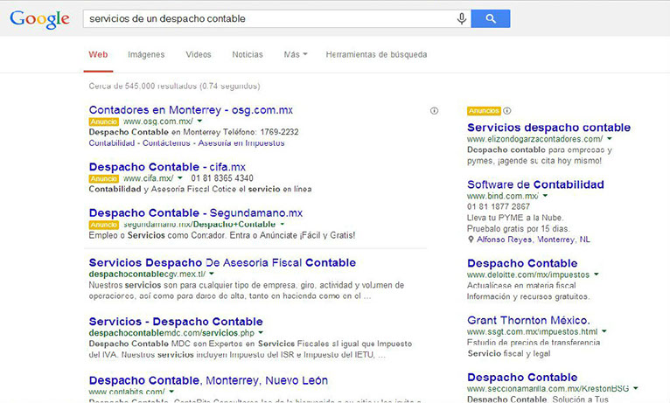Expand arrow next to www.bind.com.mx/
The width and height of the screenshot is (670, 403).
pyautogui.click(x=545, y=196)
